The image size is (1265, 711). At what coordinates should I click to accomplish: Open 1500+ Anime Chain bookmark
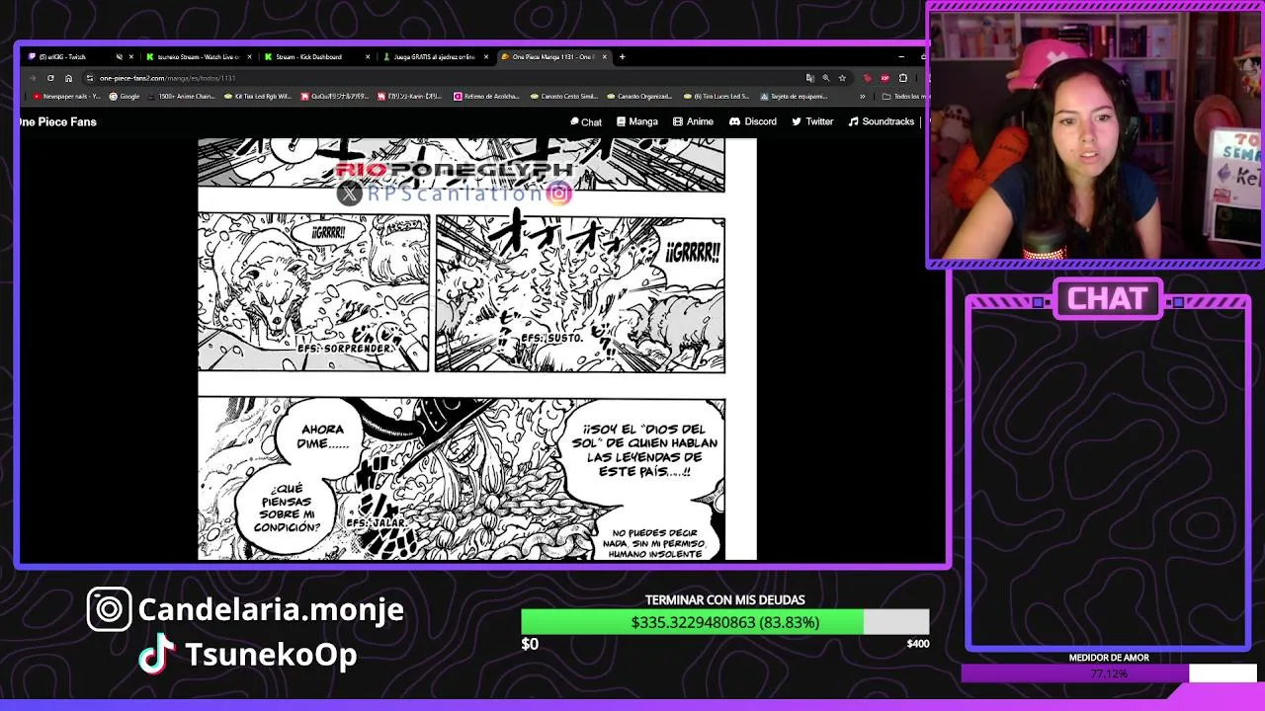pyautogui.click(x=181, y=96)
